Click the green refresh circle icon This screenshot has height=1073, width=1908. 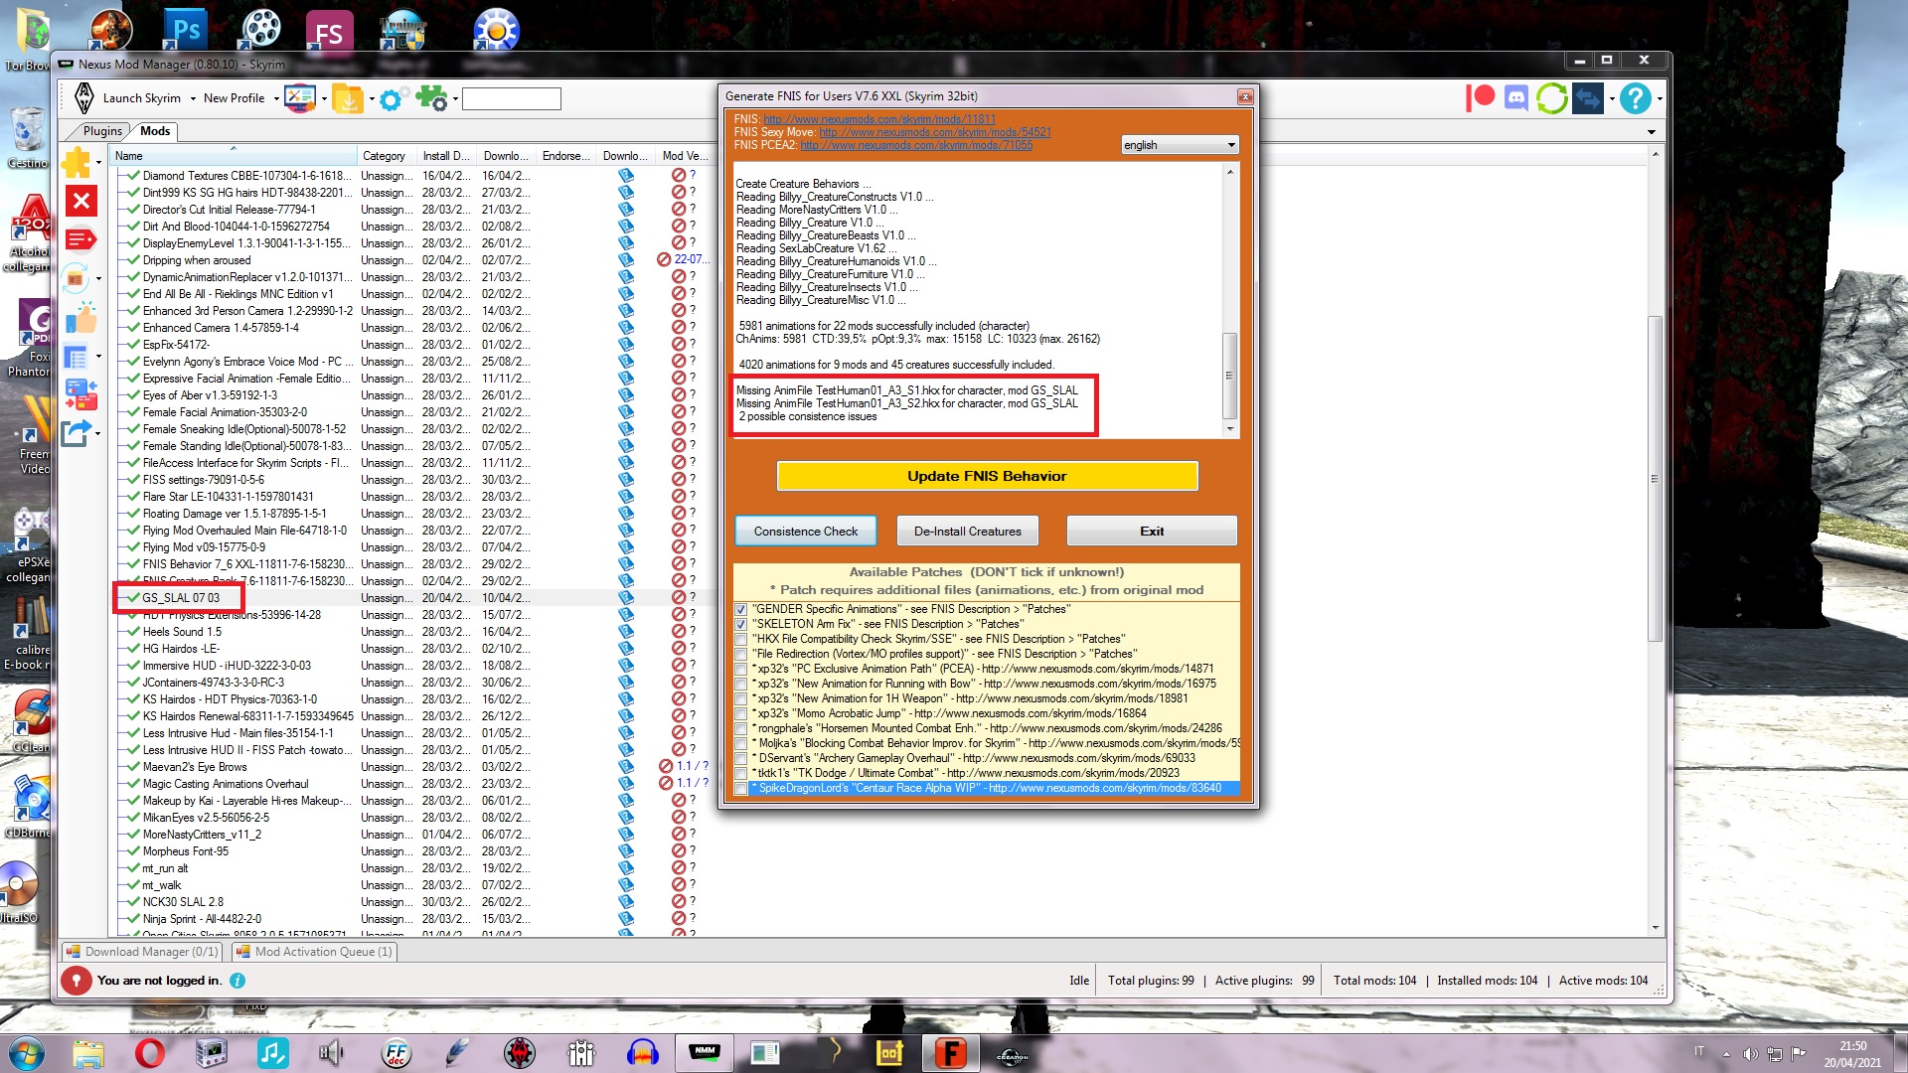[1551, 98]
